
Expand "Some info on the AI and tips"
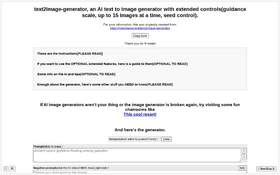click(76, 74)
